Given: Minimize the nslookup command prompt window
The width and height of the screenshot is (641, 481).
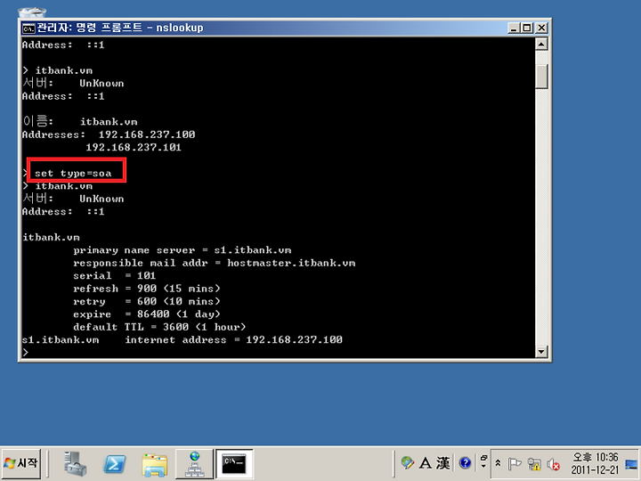Looking at the screenshot, I should [x=514, y=28].
